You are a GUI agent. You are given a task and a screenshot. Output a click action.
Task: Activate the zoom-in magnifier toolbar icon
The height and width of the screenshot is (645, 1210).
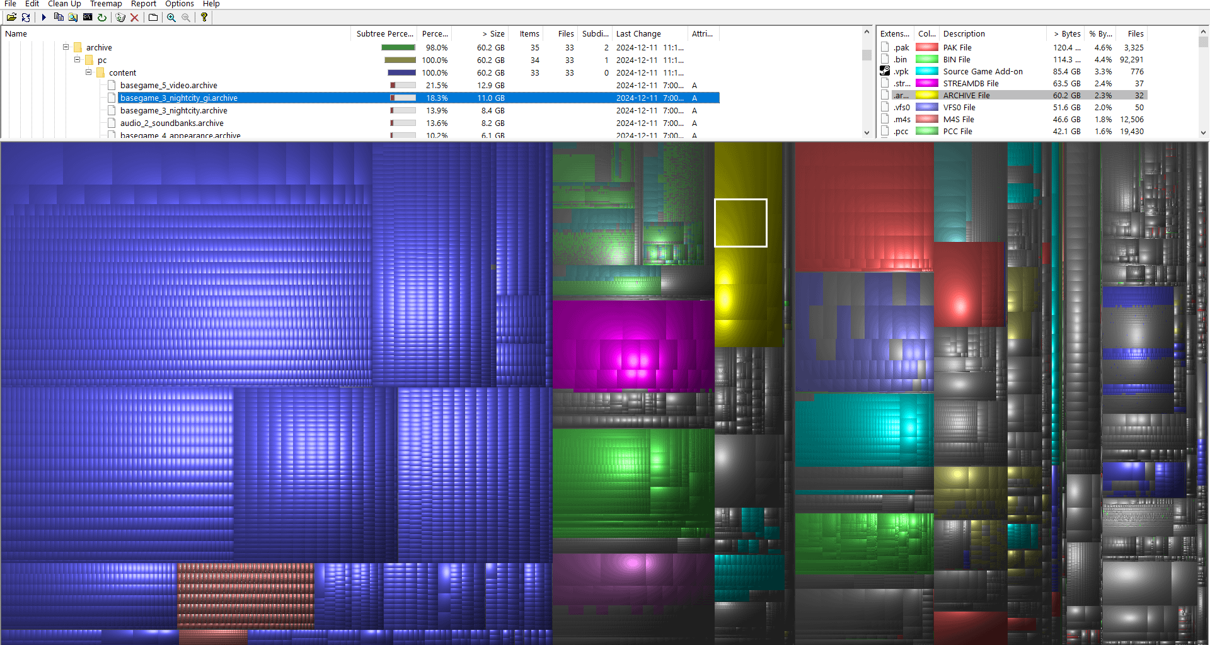171,17
